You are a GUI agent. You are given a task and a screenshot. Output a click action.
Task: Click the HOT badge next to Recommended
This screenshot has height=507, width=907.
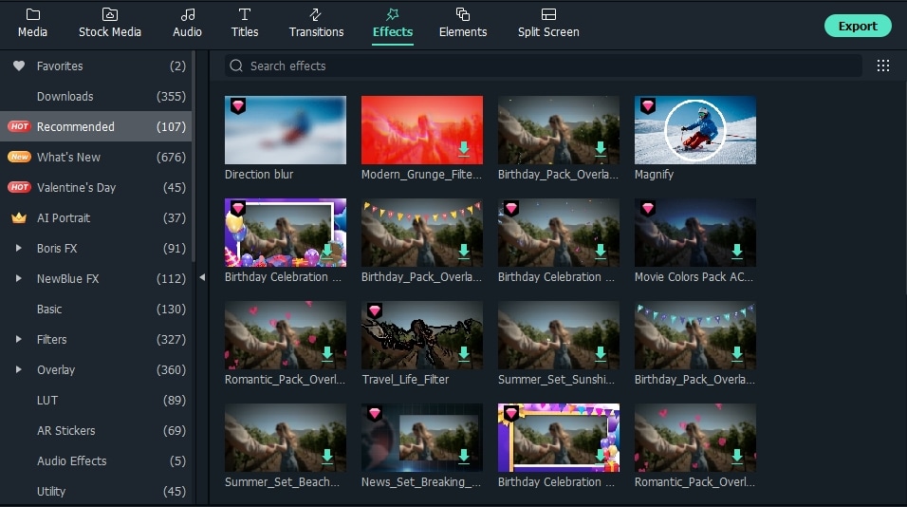pos(19,126)
